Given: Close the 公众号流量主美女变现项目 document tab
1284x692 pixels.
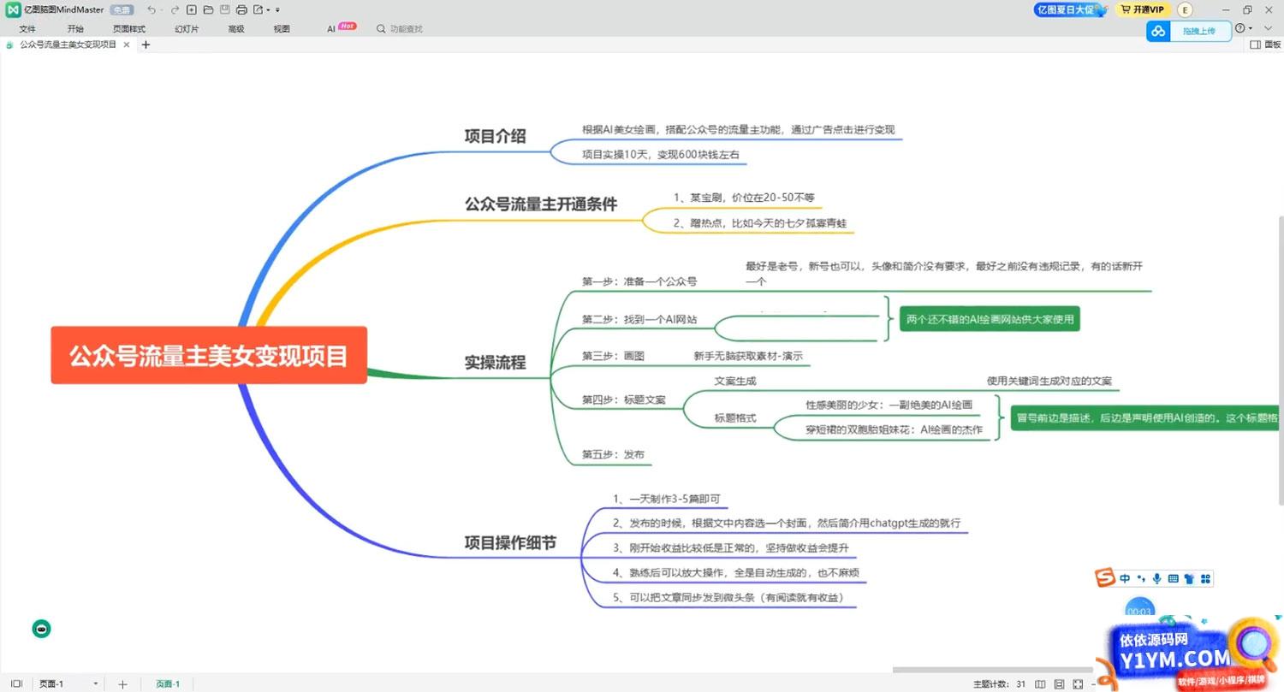Looking at the screenshot, I should (127, 44).
